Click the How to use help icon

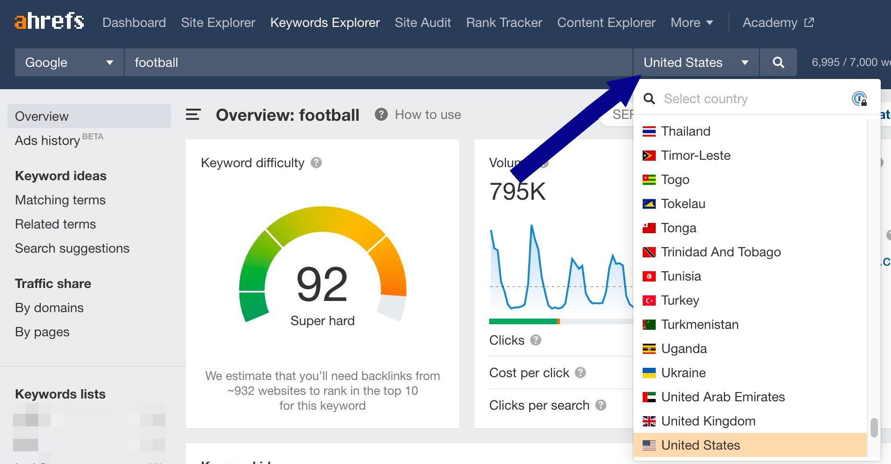pos(381,114)
